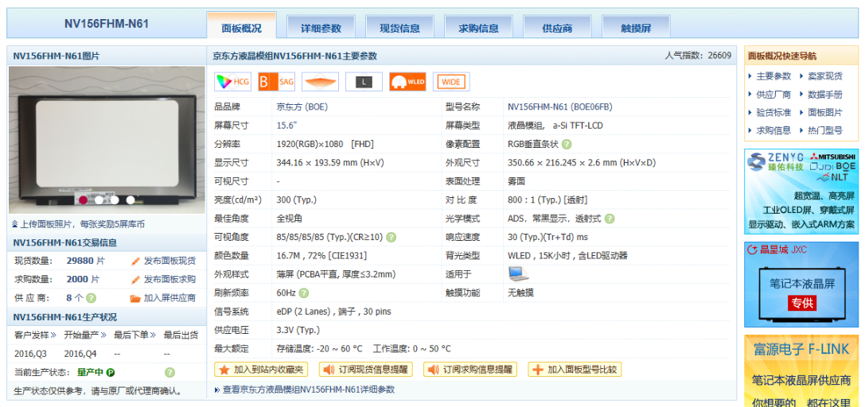Expand 开始量产 column header arrows
The image size is (865, 407).
(103, 335)
